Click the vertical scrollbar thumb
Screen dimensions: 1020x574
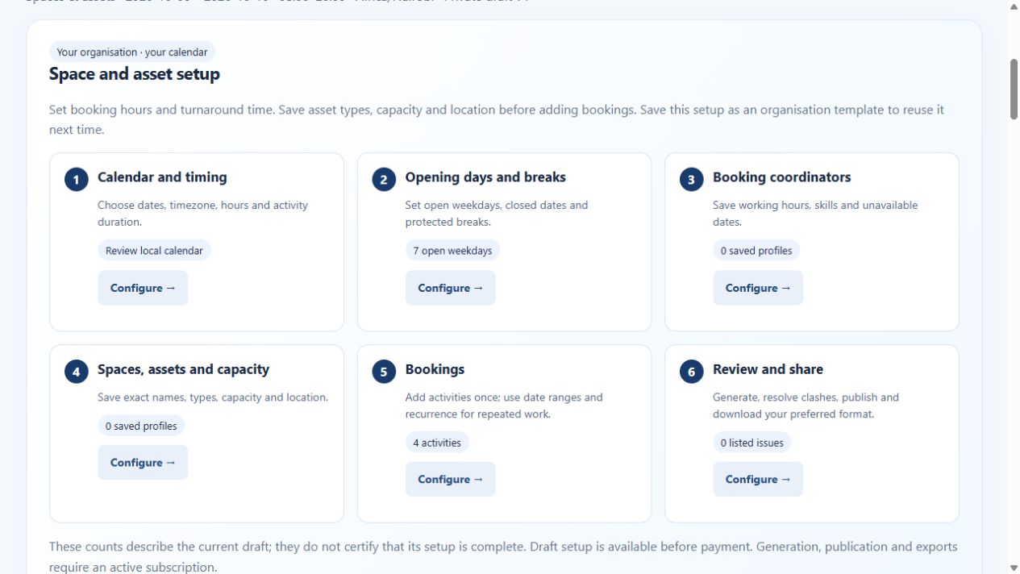1014,89
